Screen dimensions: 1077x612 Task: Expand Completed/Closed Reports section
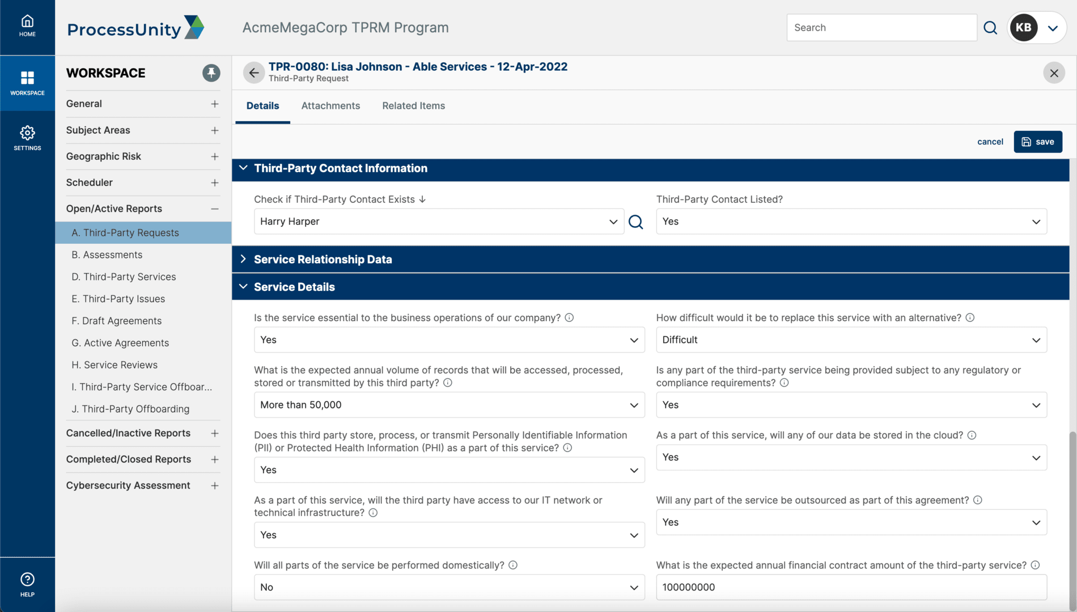pos(214,460)
